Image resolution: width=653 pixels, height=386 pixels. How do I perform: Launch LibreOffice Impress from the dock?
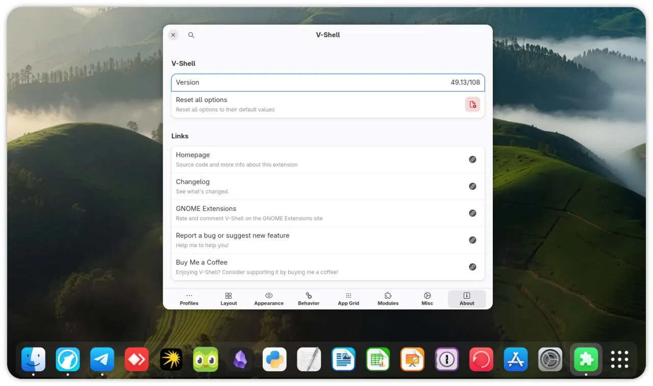tap(412, 359)
